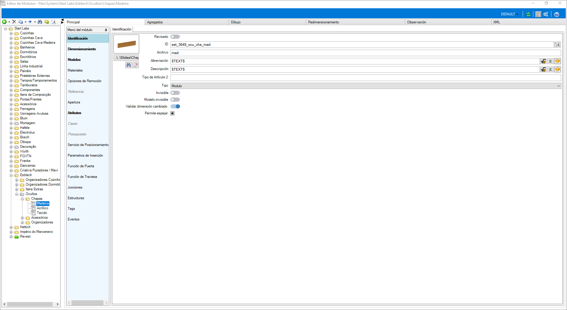This screenshot has width=567, height=310.
Task: Click the Slides path button under thumbnail
Action: coord(126,58)
